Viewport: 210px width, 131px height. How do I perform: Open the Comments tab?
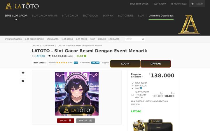coord(85,63)
